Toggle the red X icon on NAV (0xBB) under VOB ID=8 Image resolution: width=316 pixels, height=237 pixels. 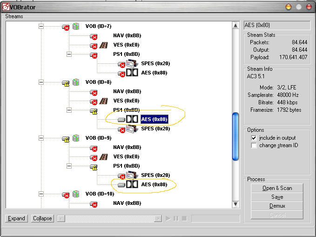[x=94, y=92]
